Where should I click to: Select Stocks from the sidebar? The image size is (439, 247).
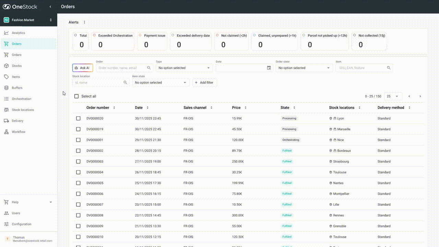(x=17, y=66)
